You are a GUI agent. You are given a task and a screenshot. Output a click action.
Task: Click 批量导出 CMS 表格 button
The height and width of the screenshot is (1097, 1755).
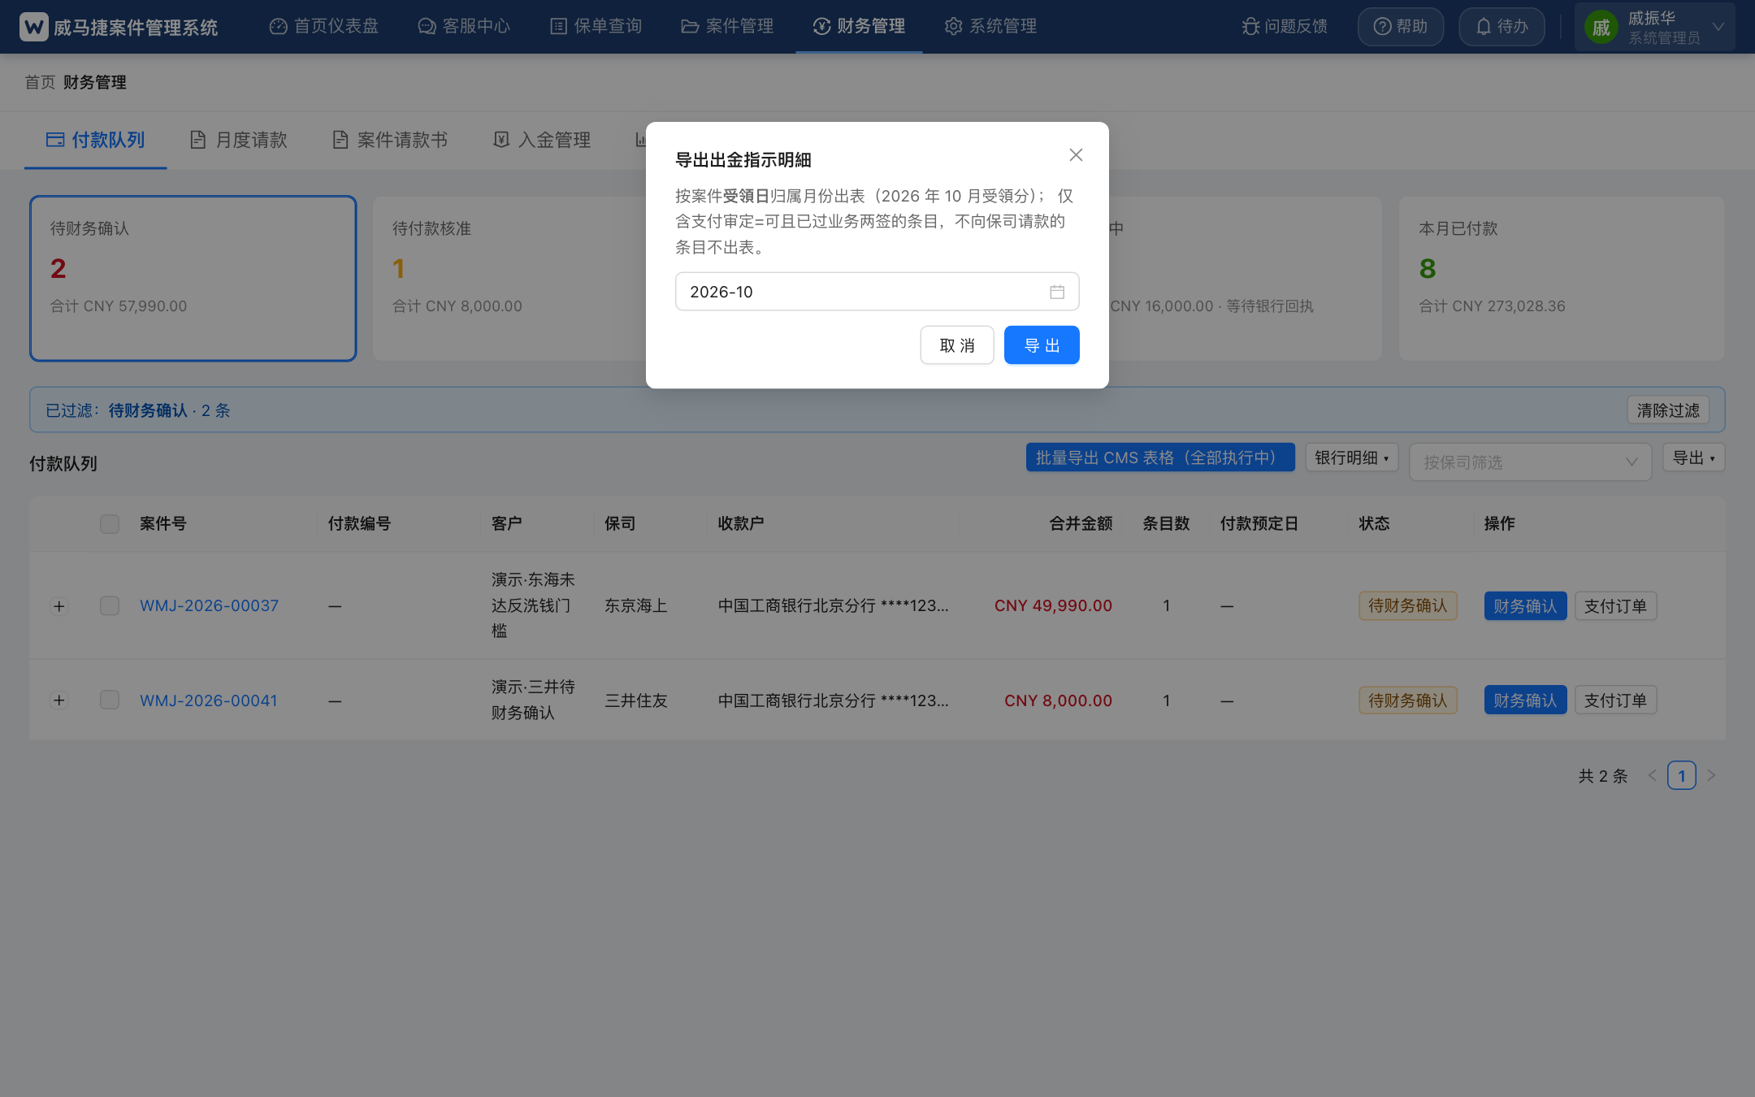(x=1160, y=457)
